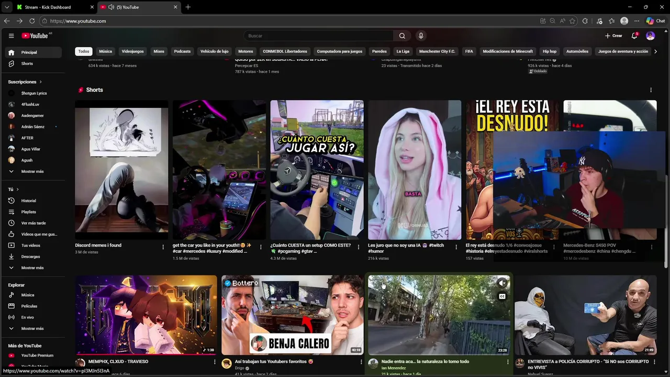Open the Benja Calero video thumbnail
Screen dimensions: 670x377
292,315
